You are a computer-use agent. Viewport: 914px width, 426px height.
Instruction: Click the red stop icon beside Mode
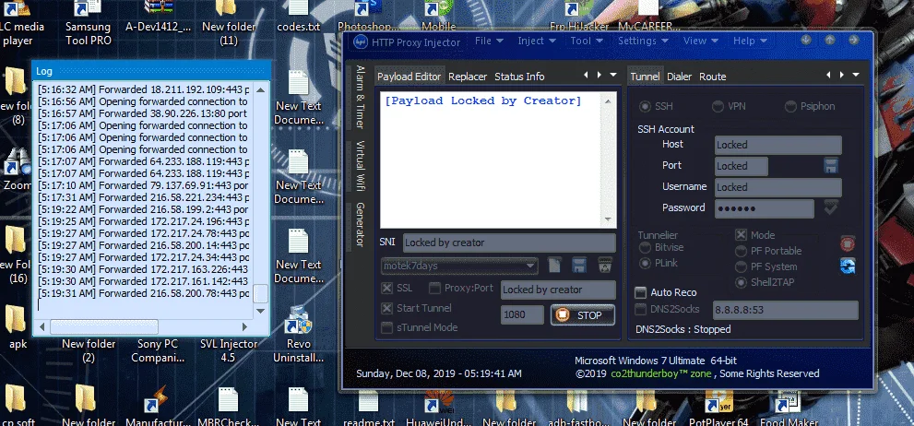point(848,243)
